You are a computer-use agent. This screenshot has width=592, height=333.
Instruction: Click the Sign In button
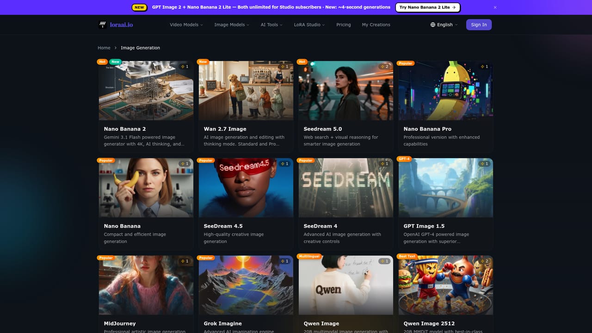(479, 25)
